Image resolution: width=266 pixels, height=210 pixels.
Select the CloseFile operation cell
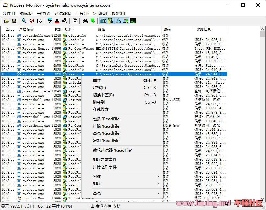(77, 35)
